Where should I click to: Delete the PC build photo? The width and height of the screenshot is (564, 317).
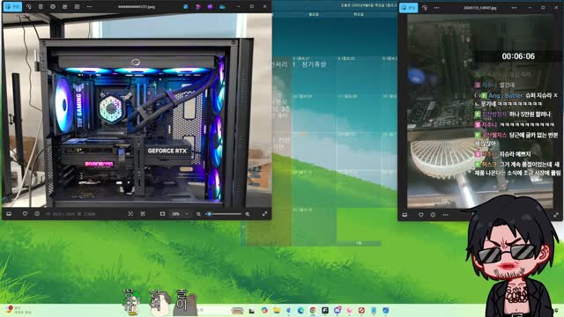41,6
